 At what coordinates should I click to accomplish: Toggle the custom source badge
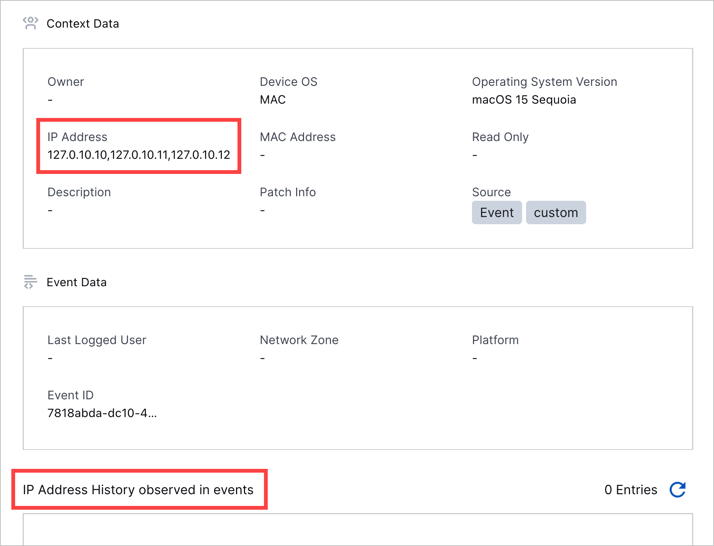pyautogui.click(x=556, y=213)
